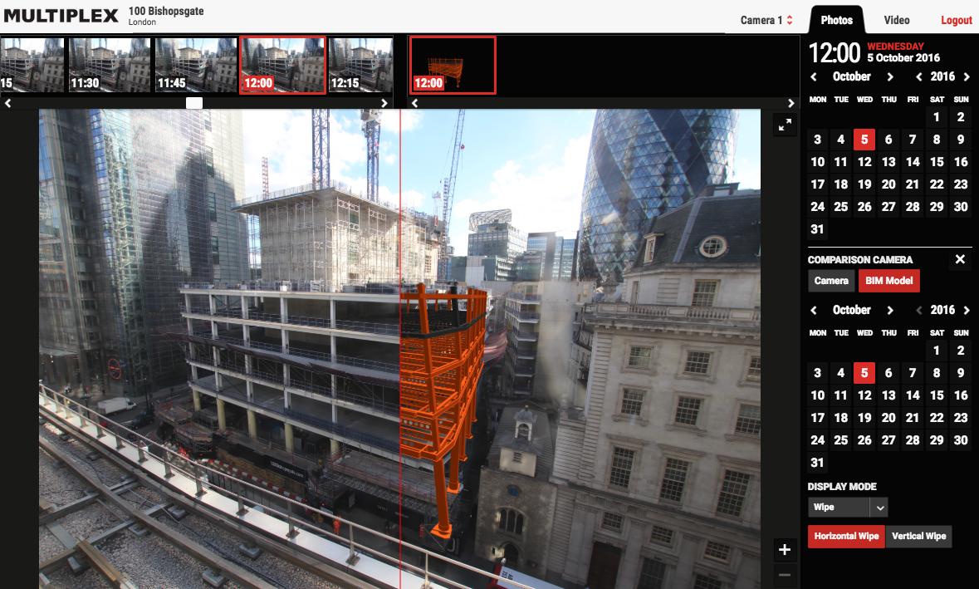Viewport: 979px width, 589px height.
Task: Select the Photos tab
Action: click(836, 21)
